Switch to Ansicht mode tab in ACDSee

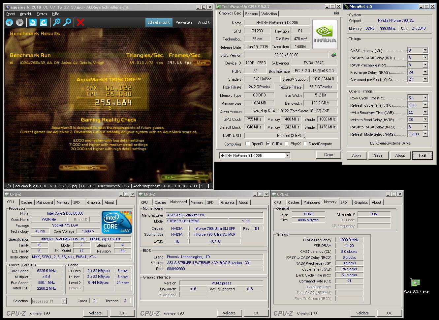coord(204,22)
